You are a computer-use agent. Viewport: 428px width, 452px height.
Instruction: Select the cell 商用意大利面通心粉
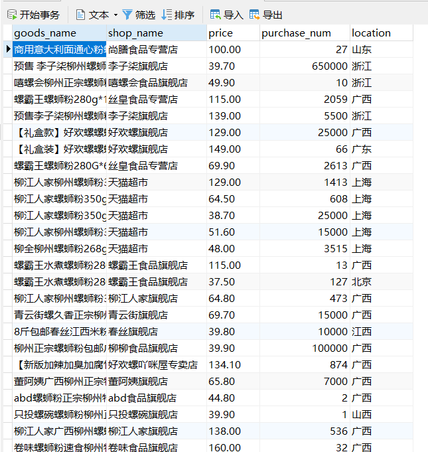59,50
